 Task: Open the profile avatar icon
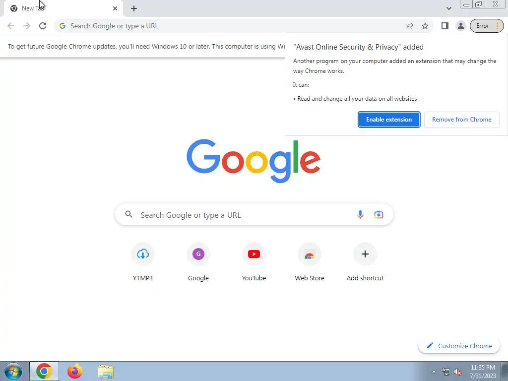pos(460,26)
